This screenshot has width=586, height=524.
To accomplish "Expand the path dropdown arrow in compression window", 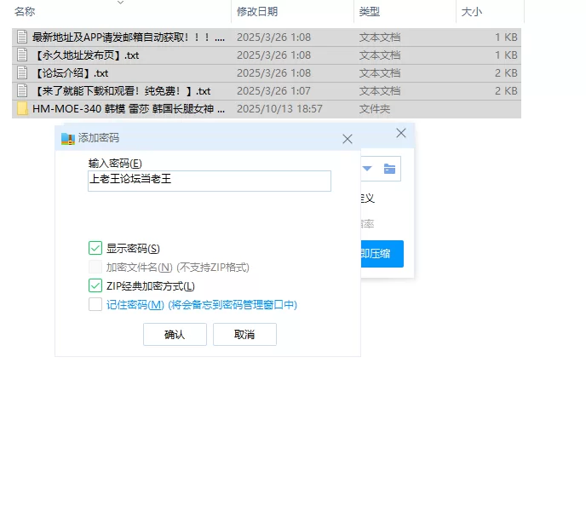I will [x=367, y=169].
